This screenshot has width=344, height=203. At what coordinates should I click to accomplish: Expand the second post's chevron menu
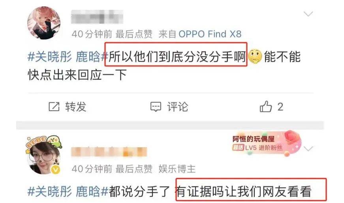pos(308,149)
